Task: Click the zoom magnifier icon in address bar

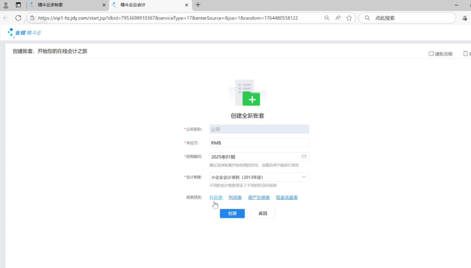Action: (x=327, y=18)
